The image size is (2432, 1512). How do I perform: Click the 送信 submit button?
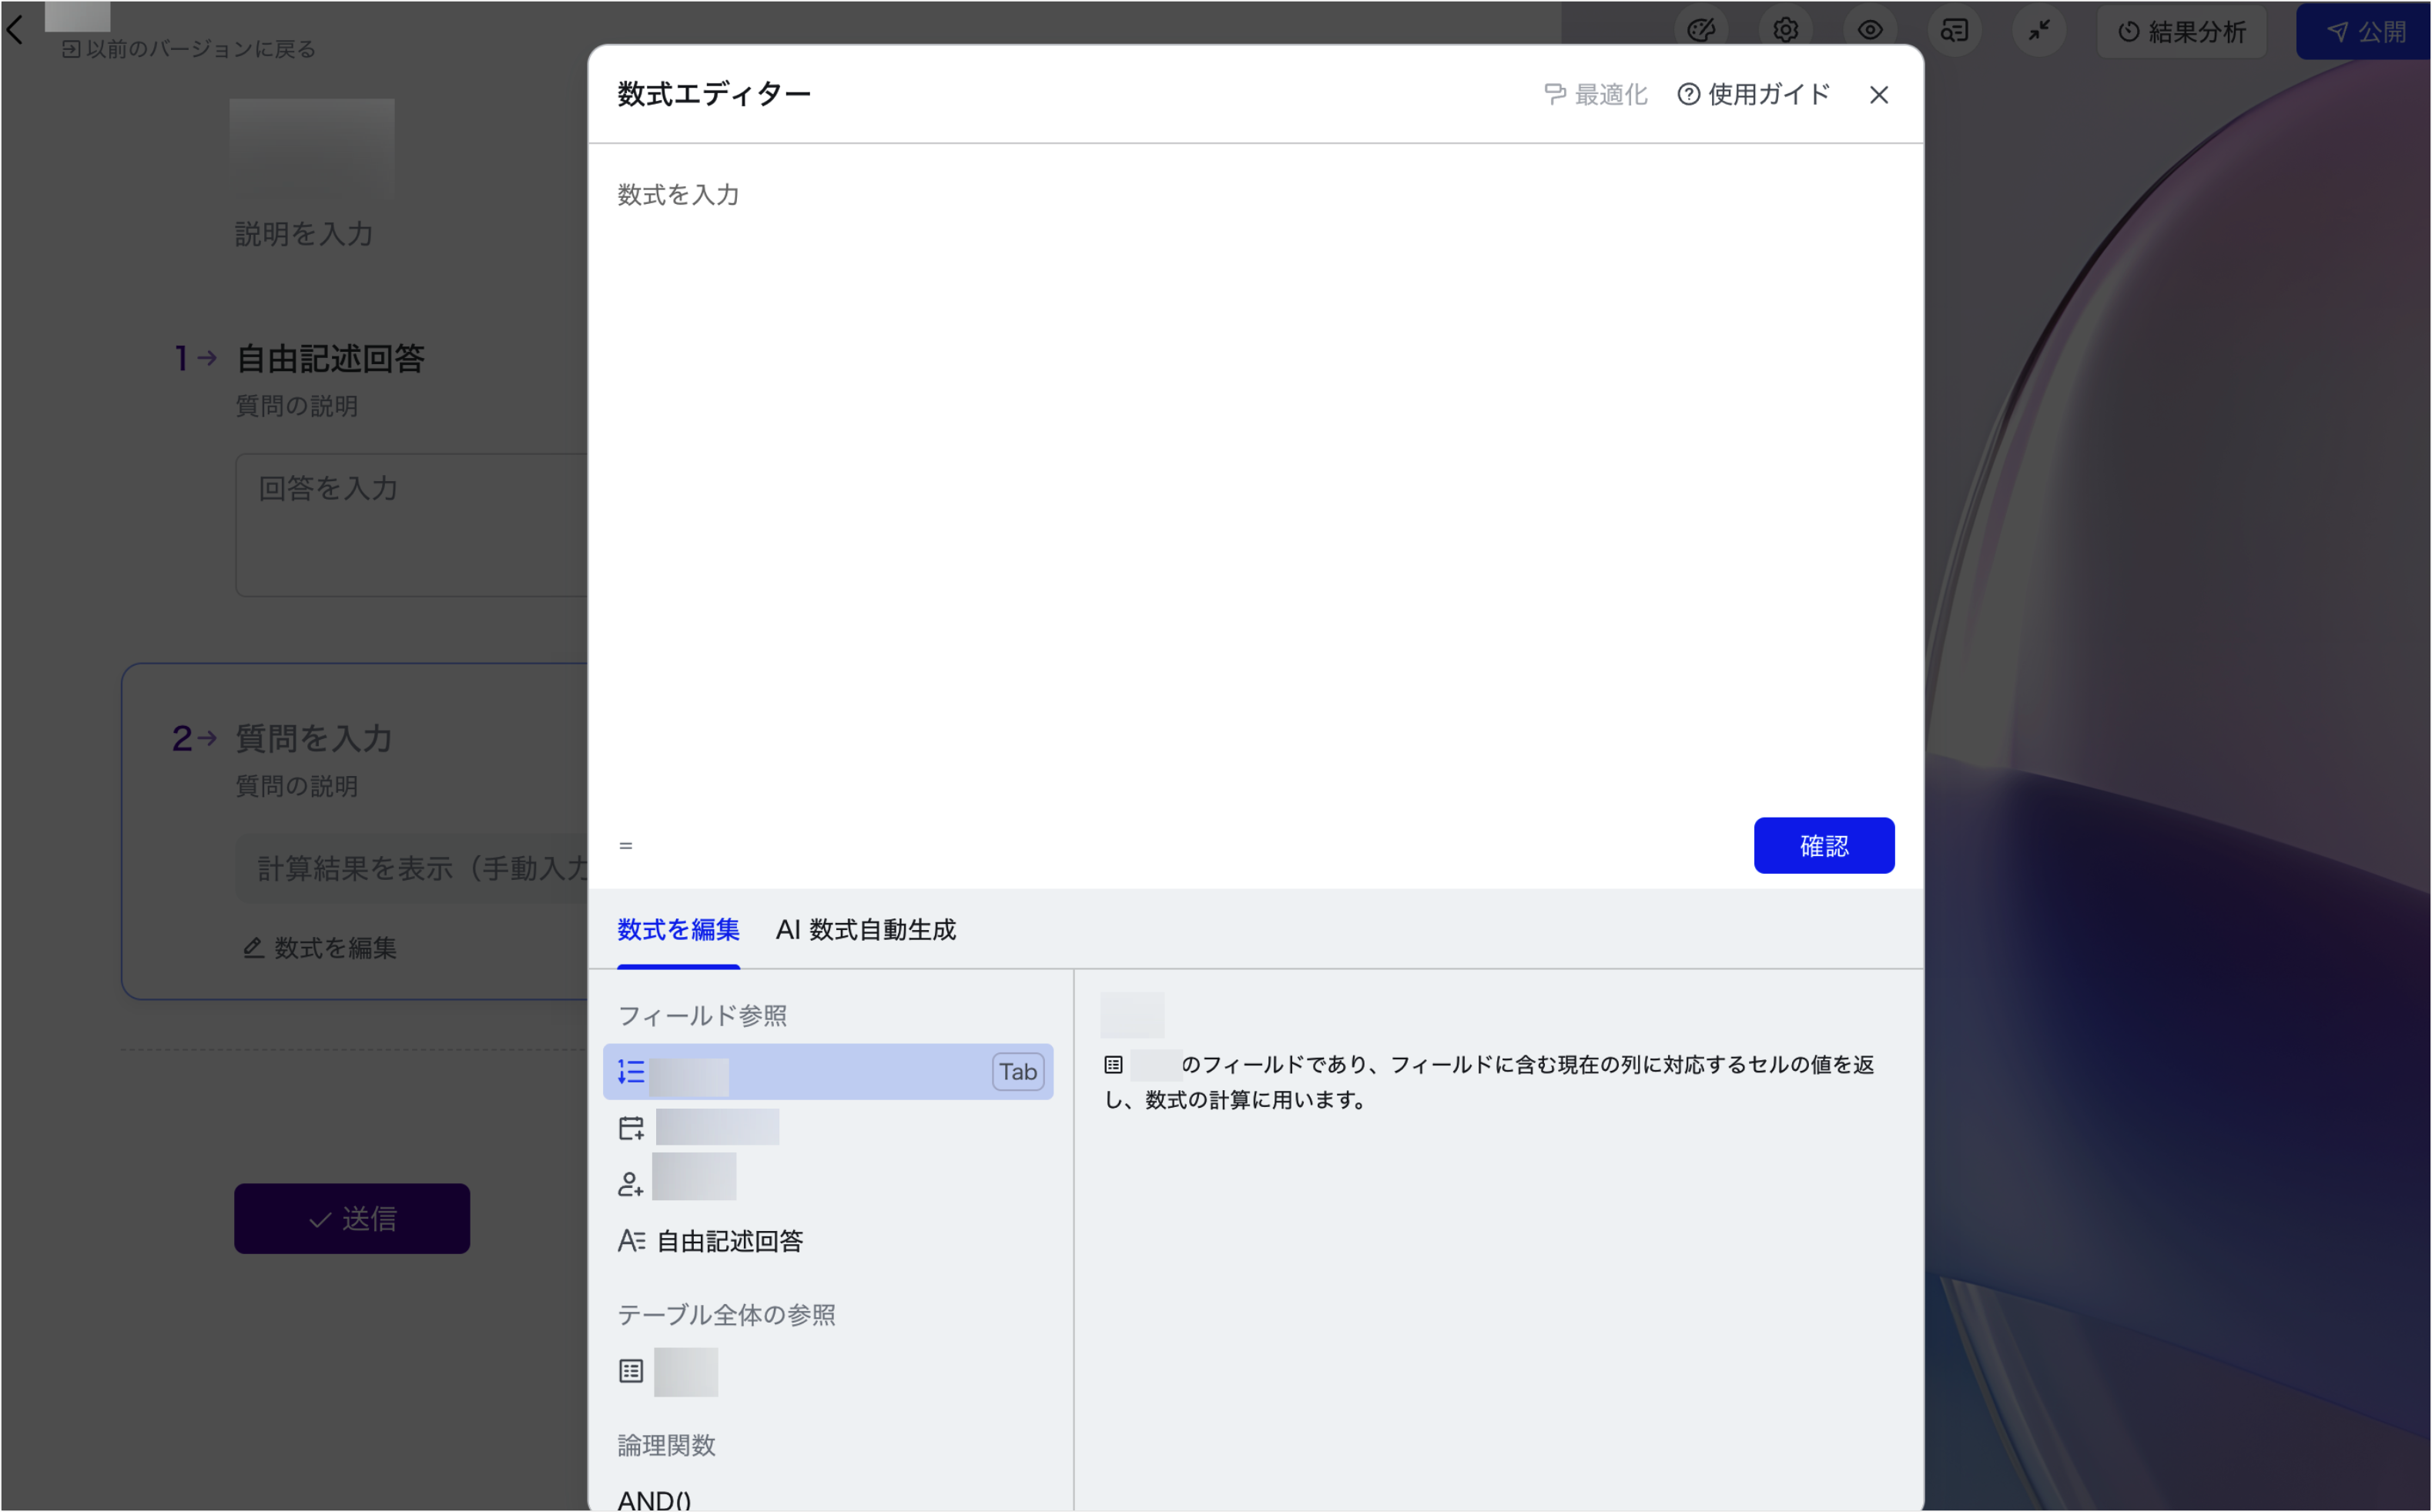[352, 1218]
